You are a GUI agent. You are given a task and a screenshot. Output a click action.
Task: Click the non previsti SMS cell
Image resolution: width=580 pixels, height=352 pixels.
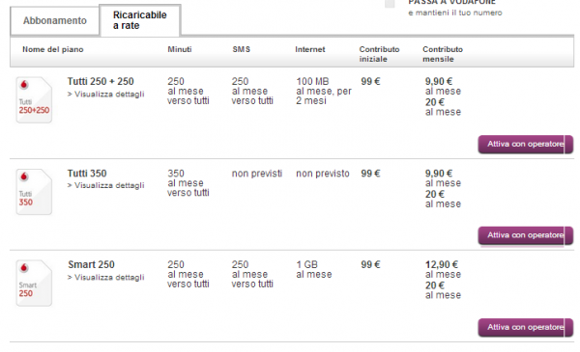click(x=257, y=174)
